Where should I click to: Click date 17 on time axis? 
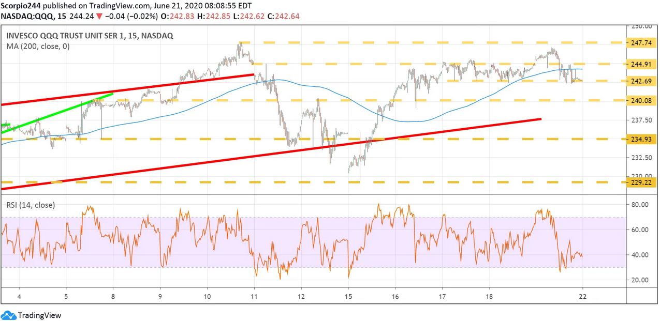click(443, 296)
